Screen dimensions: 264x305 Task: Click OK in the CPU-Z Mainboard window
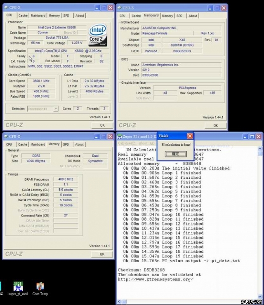(x=215, y=126)
